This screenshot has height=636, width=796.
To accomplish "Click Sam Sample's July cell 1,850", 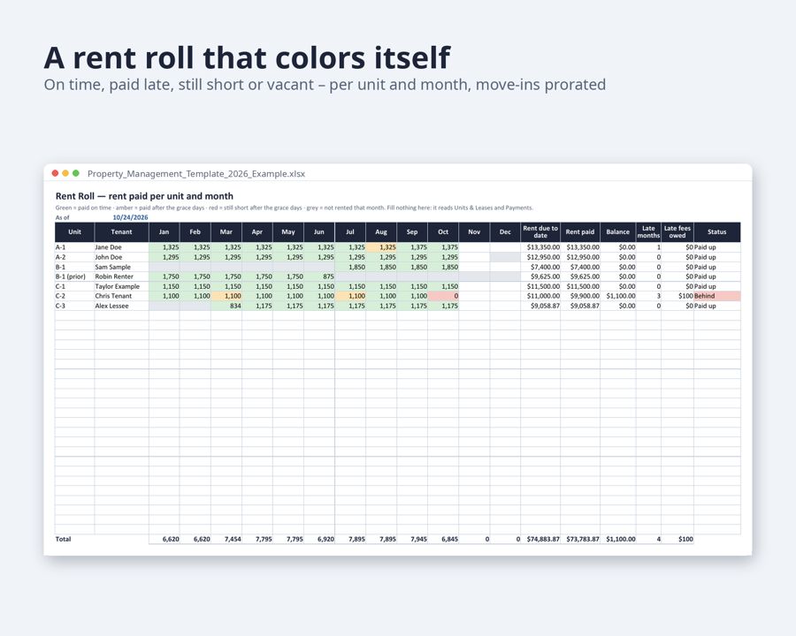I will point(349,267).
